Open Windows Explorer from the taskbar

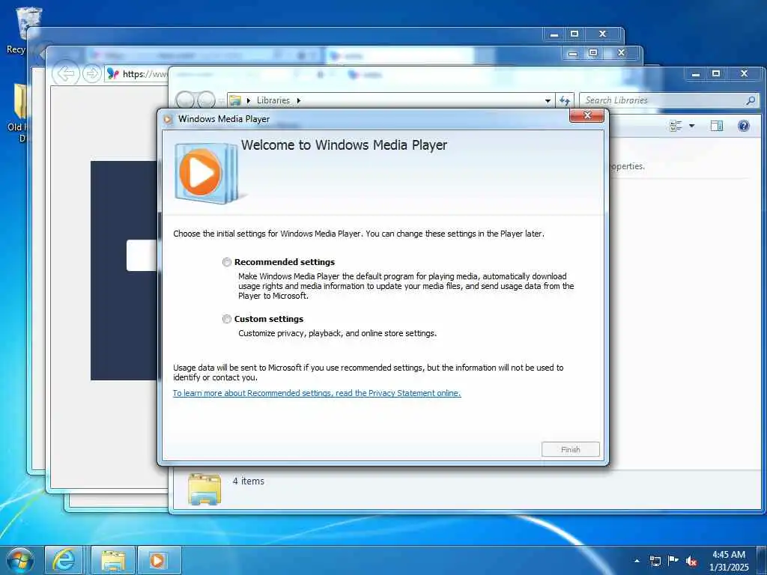click(x=113, y=560)
